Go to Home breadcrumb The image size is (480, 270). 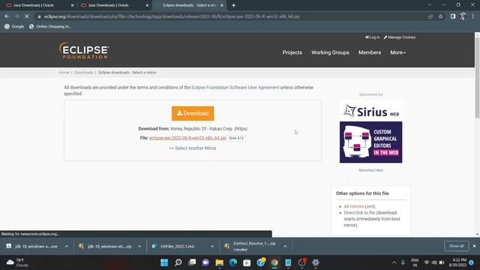tap(64, 73)
